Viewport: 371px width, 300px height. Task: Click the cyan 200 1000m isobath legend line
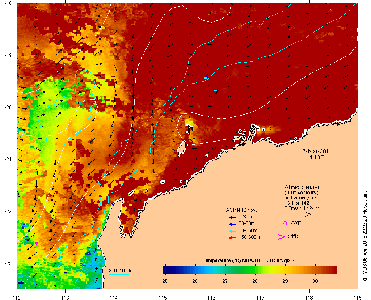(118, 274)
